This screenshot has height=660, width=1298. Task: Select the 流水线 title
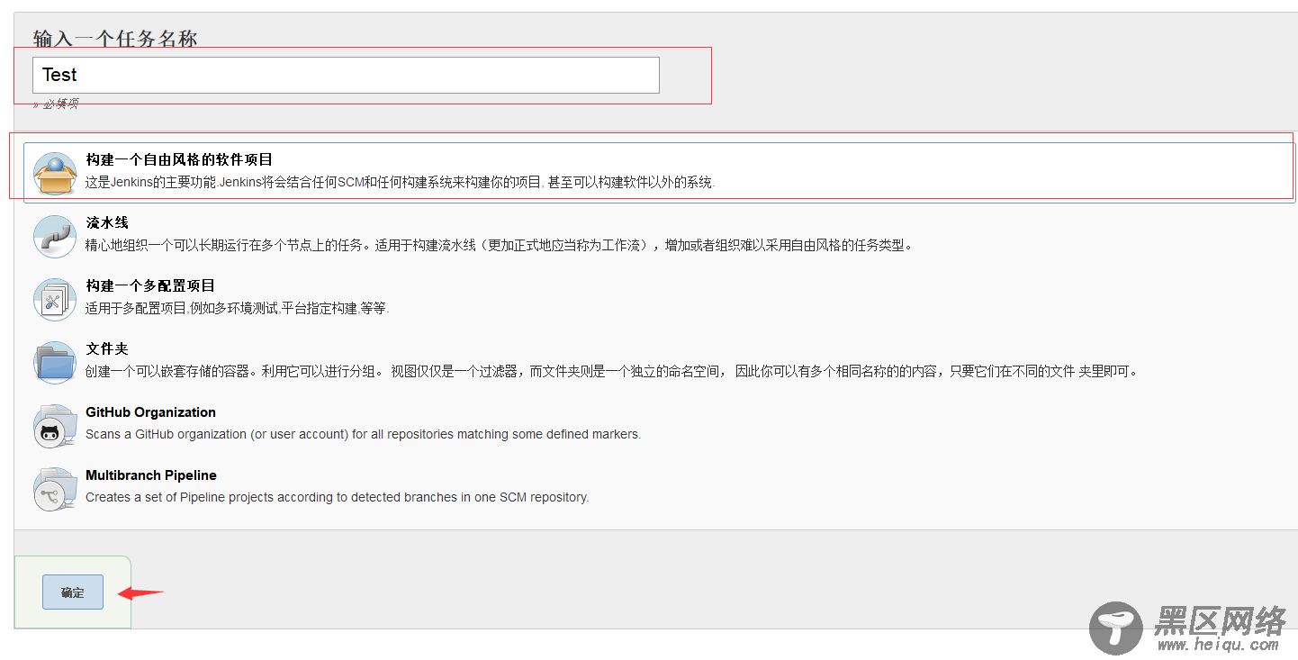107,222
